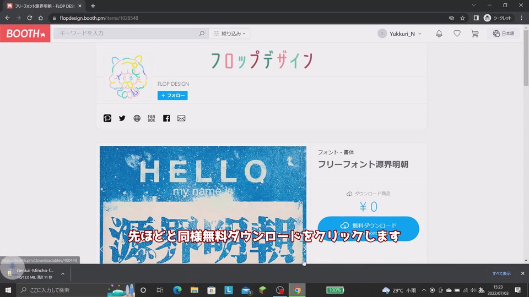Close the downloads bar

coord(522,273)
